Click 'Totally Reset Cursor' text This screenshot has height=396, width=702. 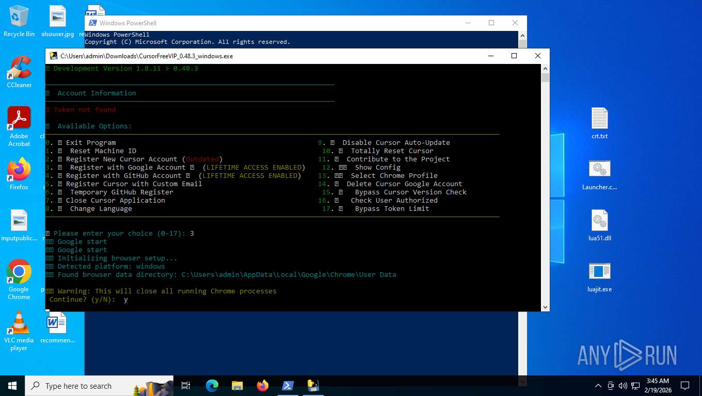point(392,151)
